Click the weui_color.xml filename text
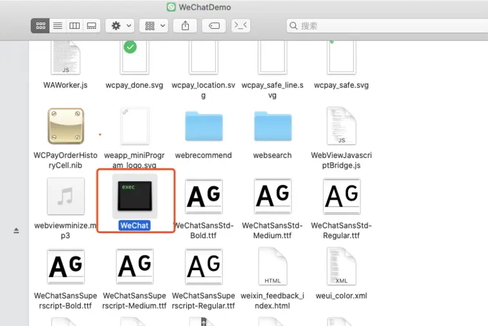Image resolution: width=488 pixels, height=326 pixels. [342, 296]
